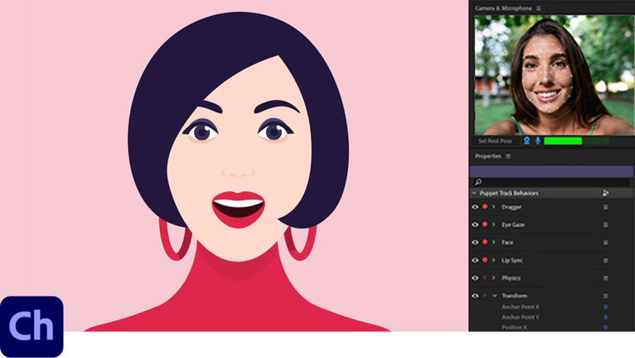Select the Physics behavior label

click(x=511, y=278)
